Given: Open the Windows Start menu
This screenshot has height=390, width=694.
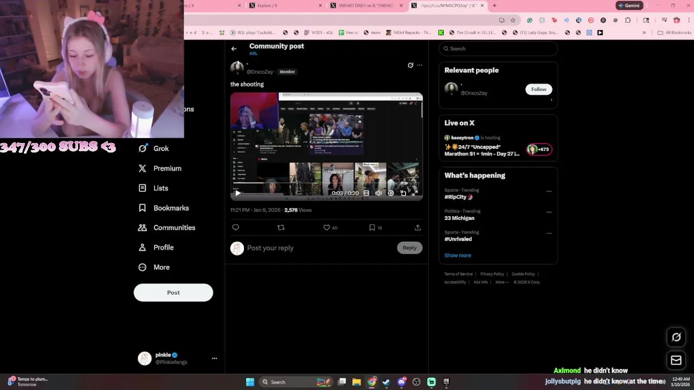Looking at the screenshot, I should click(x=250, y=382).
